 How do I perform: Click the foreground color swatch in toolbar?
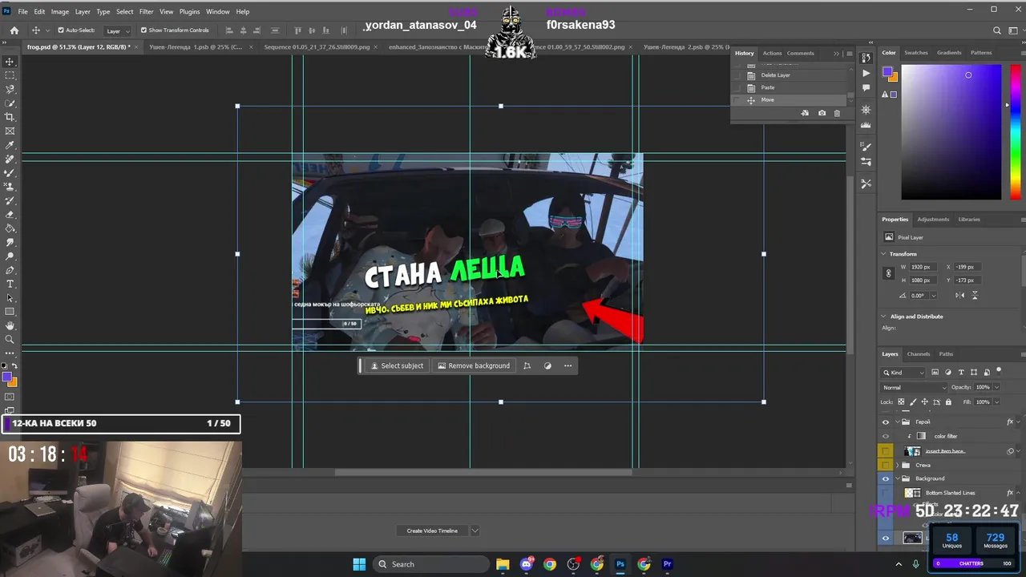click(x=6, y=377)
